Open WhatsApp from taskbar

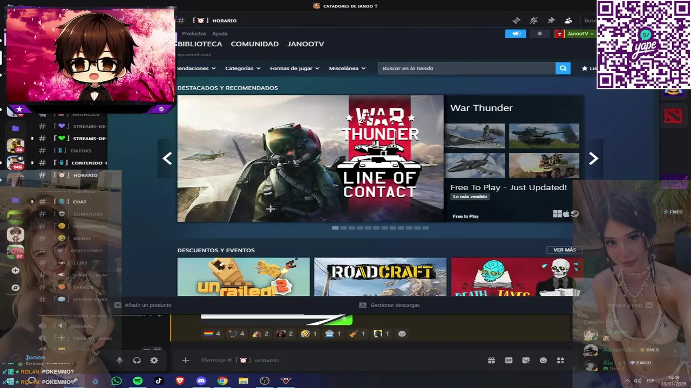tap(117, 381)
